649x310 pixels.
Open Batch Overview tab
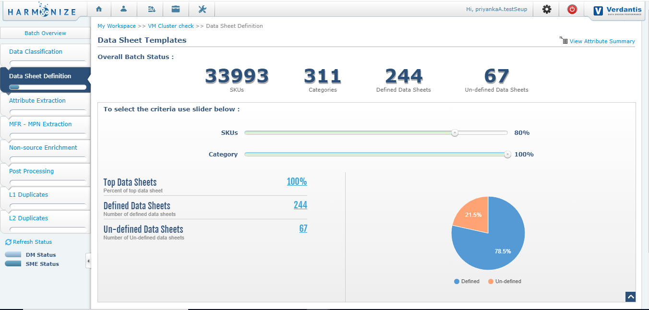(45, 33)
